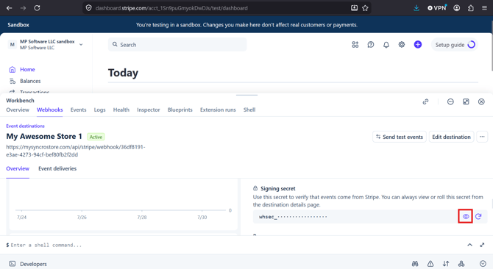Go forward in browser history
The width and height of the screenshot is (493, 269).
coord(23,8)
